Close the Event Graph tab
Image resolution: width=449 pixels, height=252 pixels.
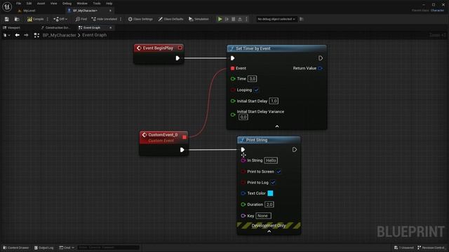click(111, 28)
